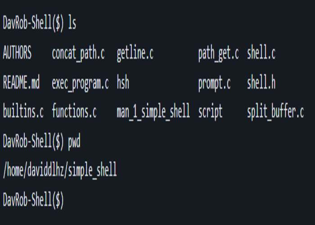This screenshot has width=315, height=225.
Task: Select functions.c in the ls output
Action: tap(74, 112)
